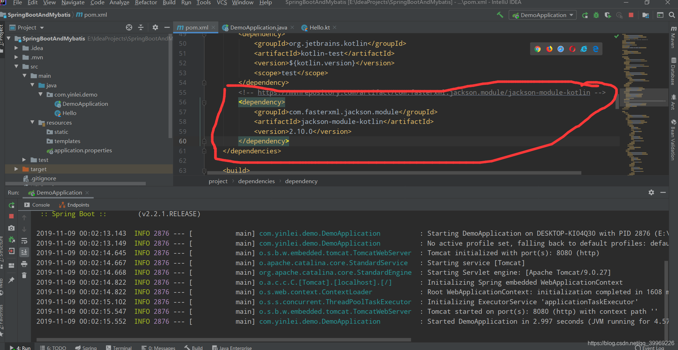Image resolution: width=678 pixels, height=350 pixels.
Task: Stop the running application
Action: pyautogui.click(x=631, y=15)
